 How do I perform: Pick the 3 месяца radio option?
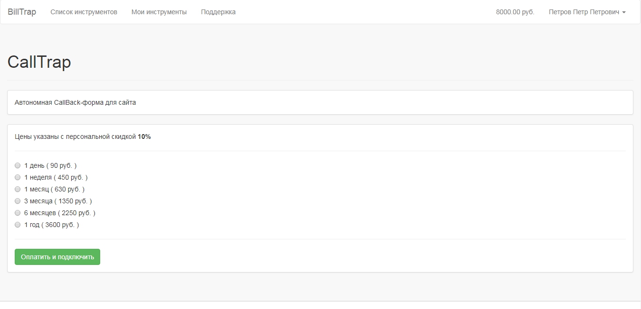pos(18,201)
